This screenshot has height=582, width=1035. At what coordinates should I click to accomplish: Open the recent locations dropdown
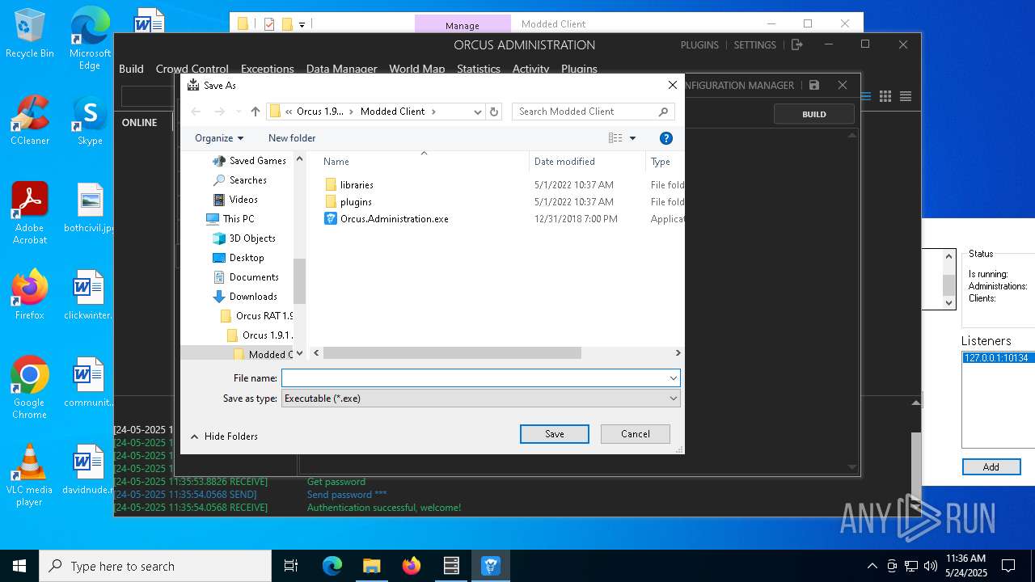pyautogui.click(x=239, y=112)
